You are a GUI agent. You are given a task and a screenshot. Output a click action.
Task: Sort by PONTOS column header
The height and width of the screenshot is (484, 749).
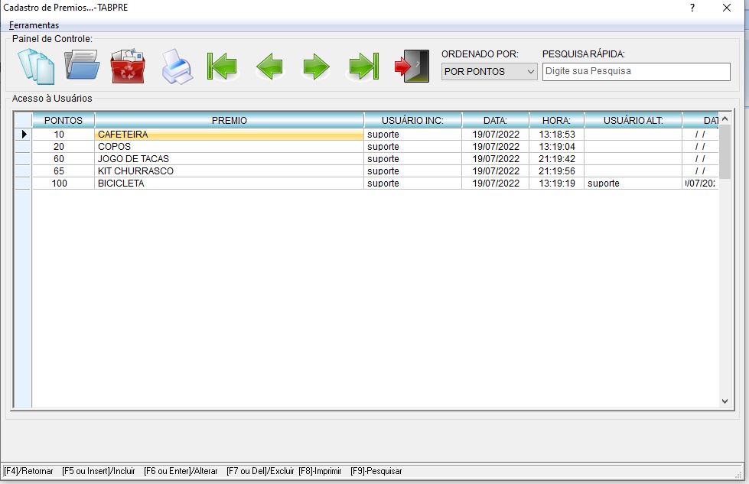coord(64,120)
